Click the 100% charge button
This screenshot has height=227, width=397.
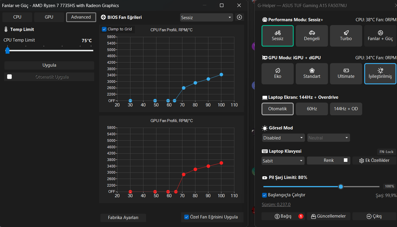(x=389, y=186)
